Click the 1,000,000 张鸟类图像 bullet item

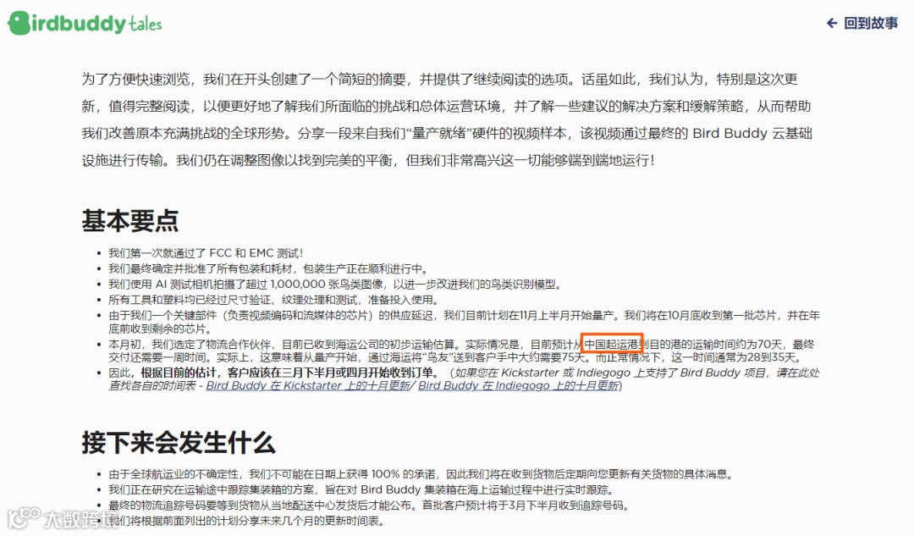coord(335,285)
